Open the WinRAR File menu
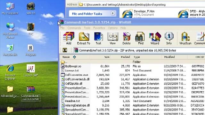 (62, 28)
